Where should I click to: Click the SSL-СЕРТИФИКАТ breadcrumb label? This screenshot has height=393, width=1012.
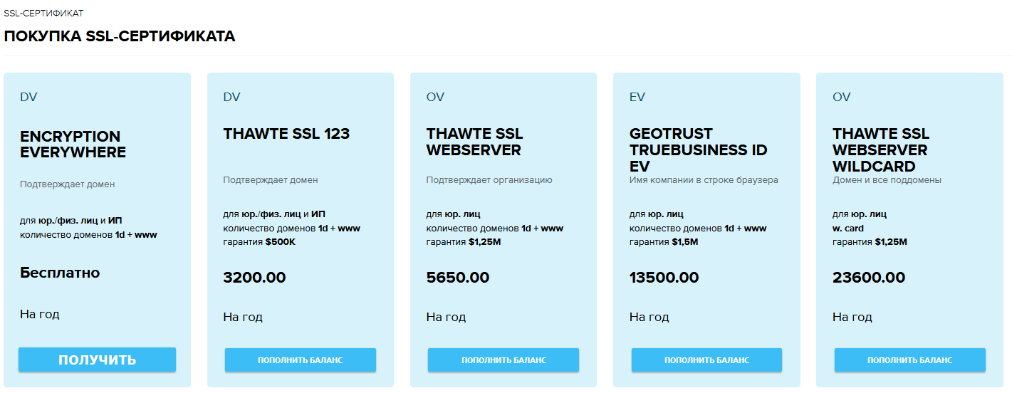[x=43, y=14]
